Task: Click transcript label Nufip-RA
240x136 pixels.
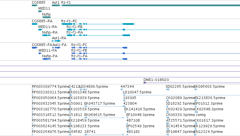Action: [x=50, y=32]
